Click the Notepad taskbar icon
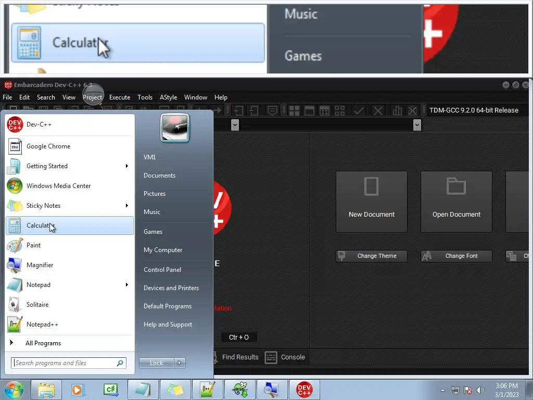The width and height of the screenshot is (533, 400). coord(143,390)
